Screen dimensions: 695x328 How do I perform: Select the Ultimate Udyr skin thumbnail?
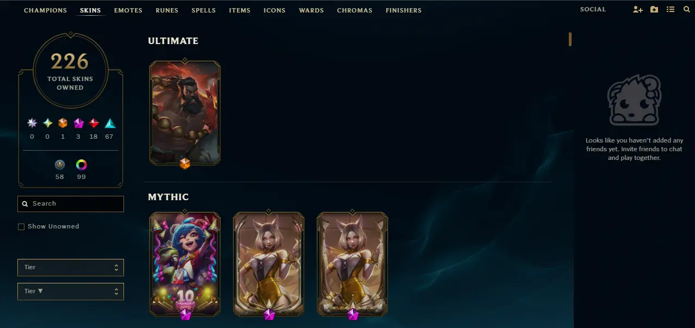[x=185, y=113]
